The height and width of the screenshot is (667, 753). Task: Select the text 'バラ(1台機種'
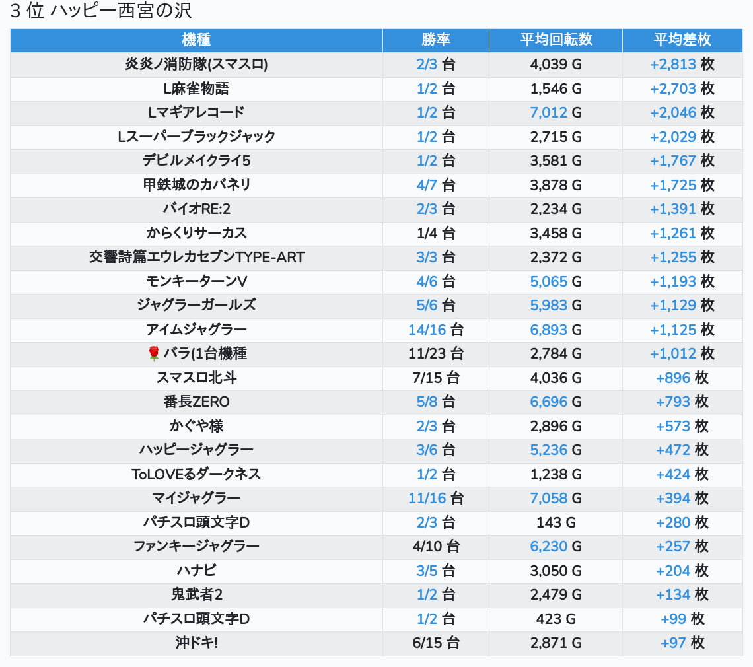pyautogui.click(x=205, y=354)
